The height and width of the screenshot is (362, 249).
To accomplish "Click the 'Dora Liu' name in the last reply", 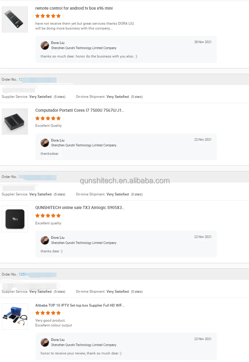I will (x=58, y=340).
